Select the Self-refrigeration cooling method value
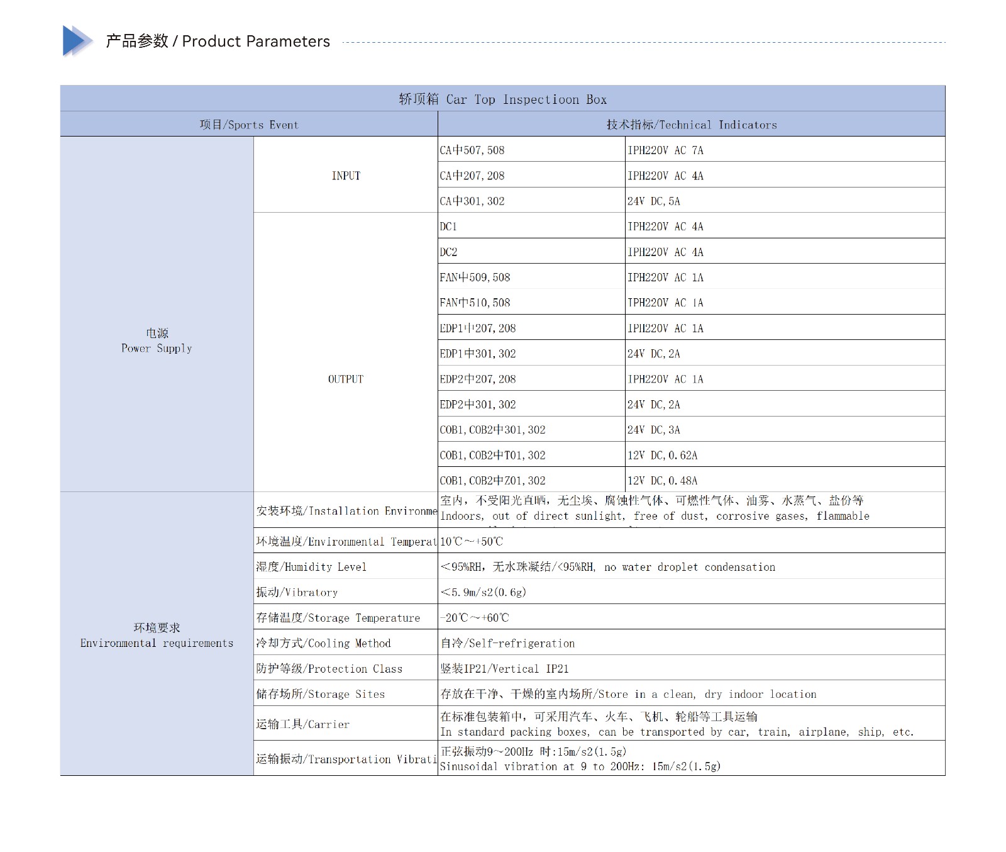This screenshot has width=1006, height=852. pos(507,643)
